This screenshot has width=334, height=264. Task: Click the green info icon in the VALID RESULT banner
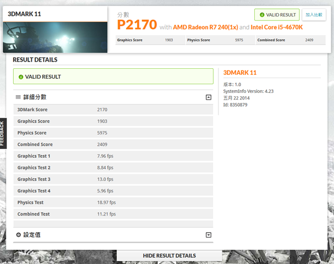tap(21, 77)
